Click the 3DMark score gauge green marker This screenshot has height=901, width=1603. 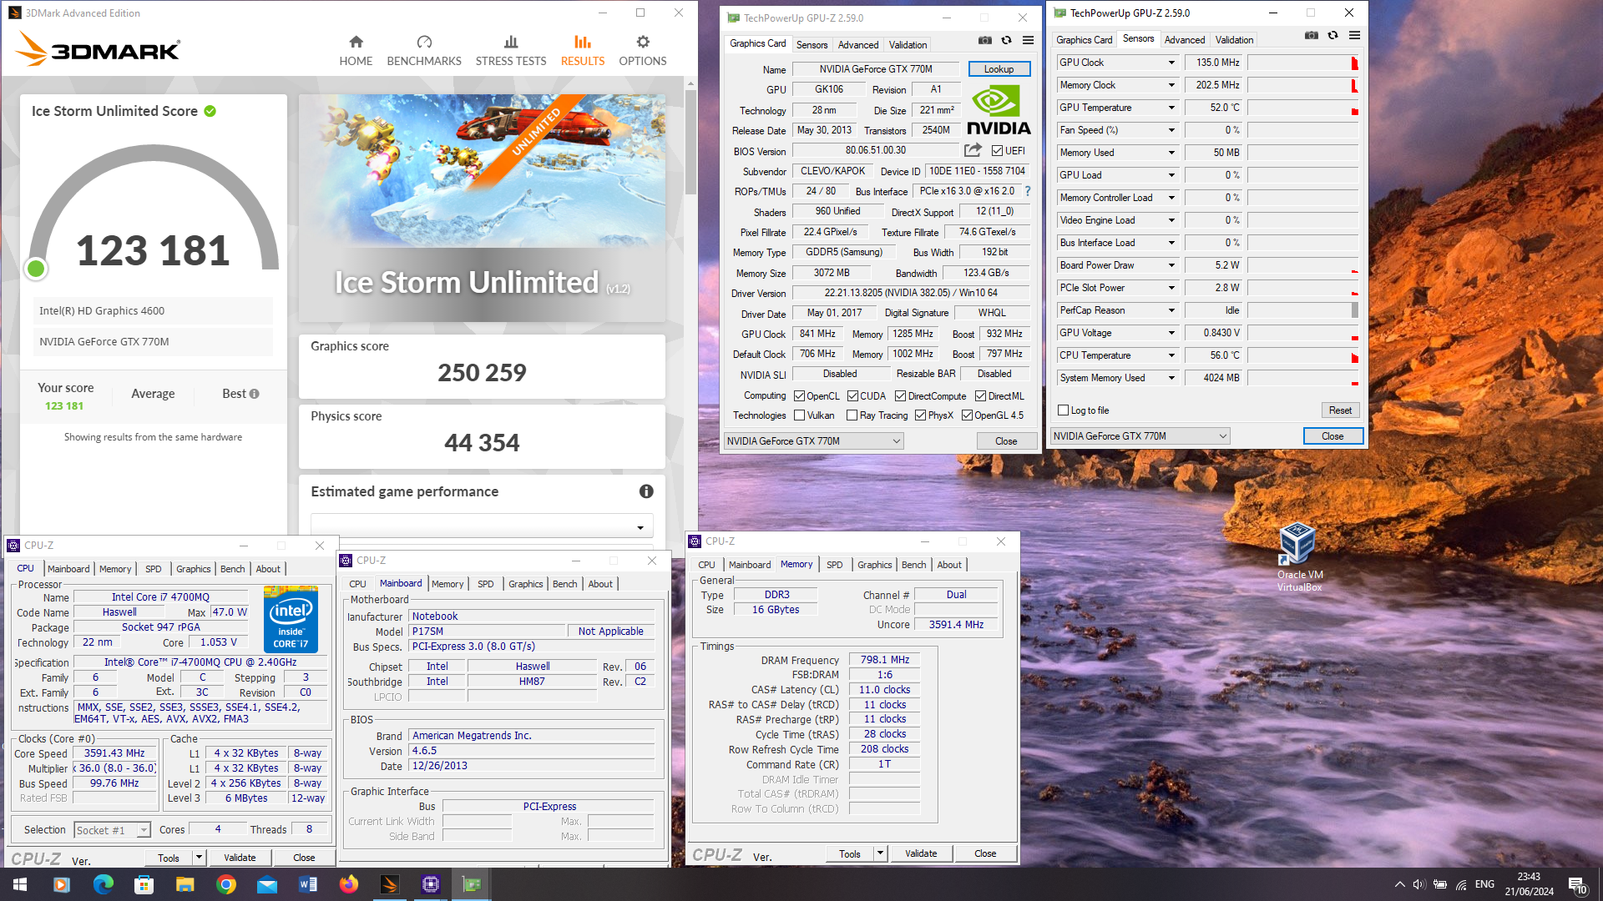point(36,269)
